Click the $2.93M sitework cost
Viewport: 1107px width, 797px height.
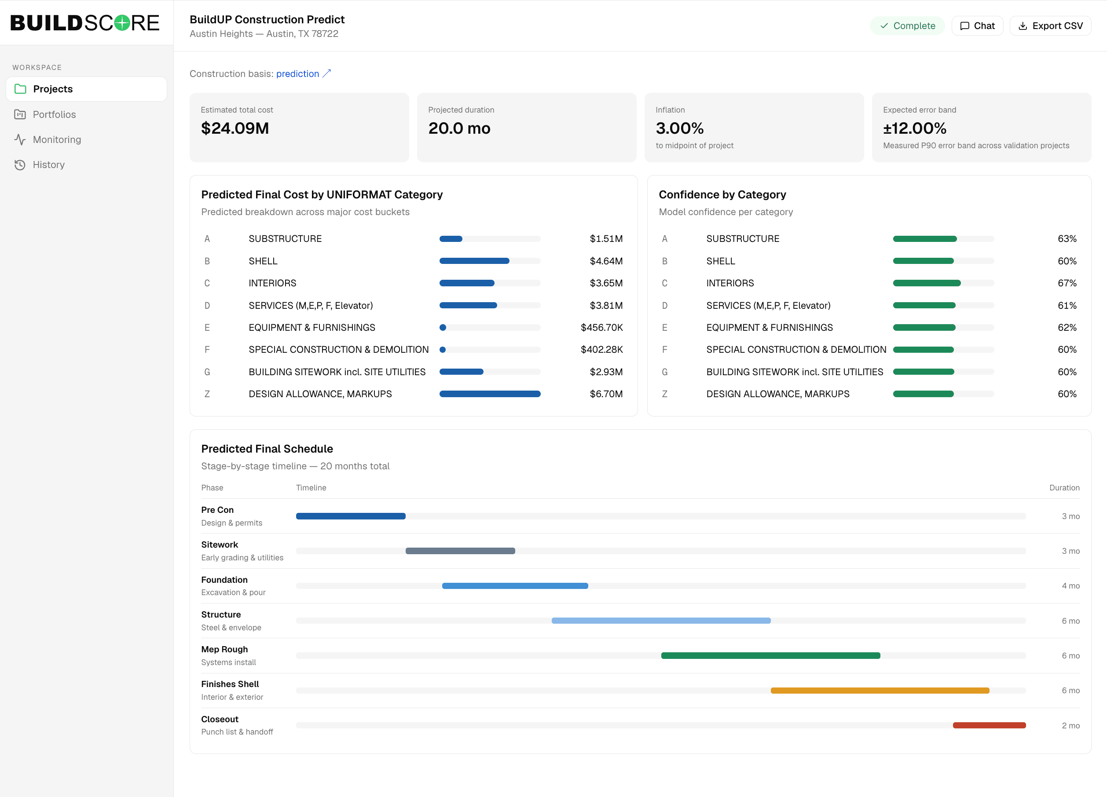pos(606,372)
